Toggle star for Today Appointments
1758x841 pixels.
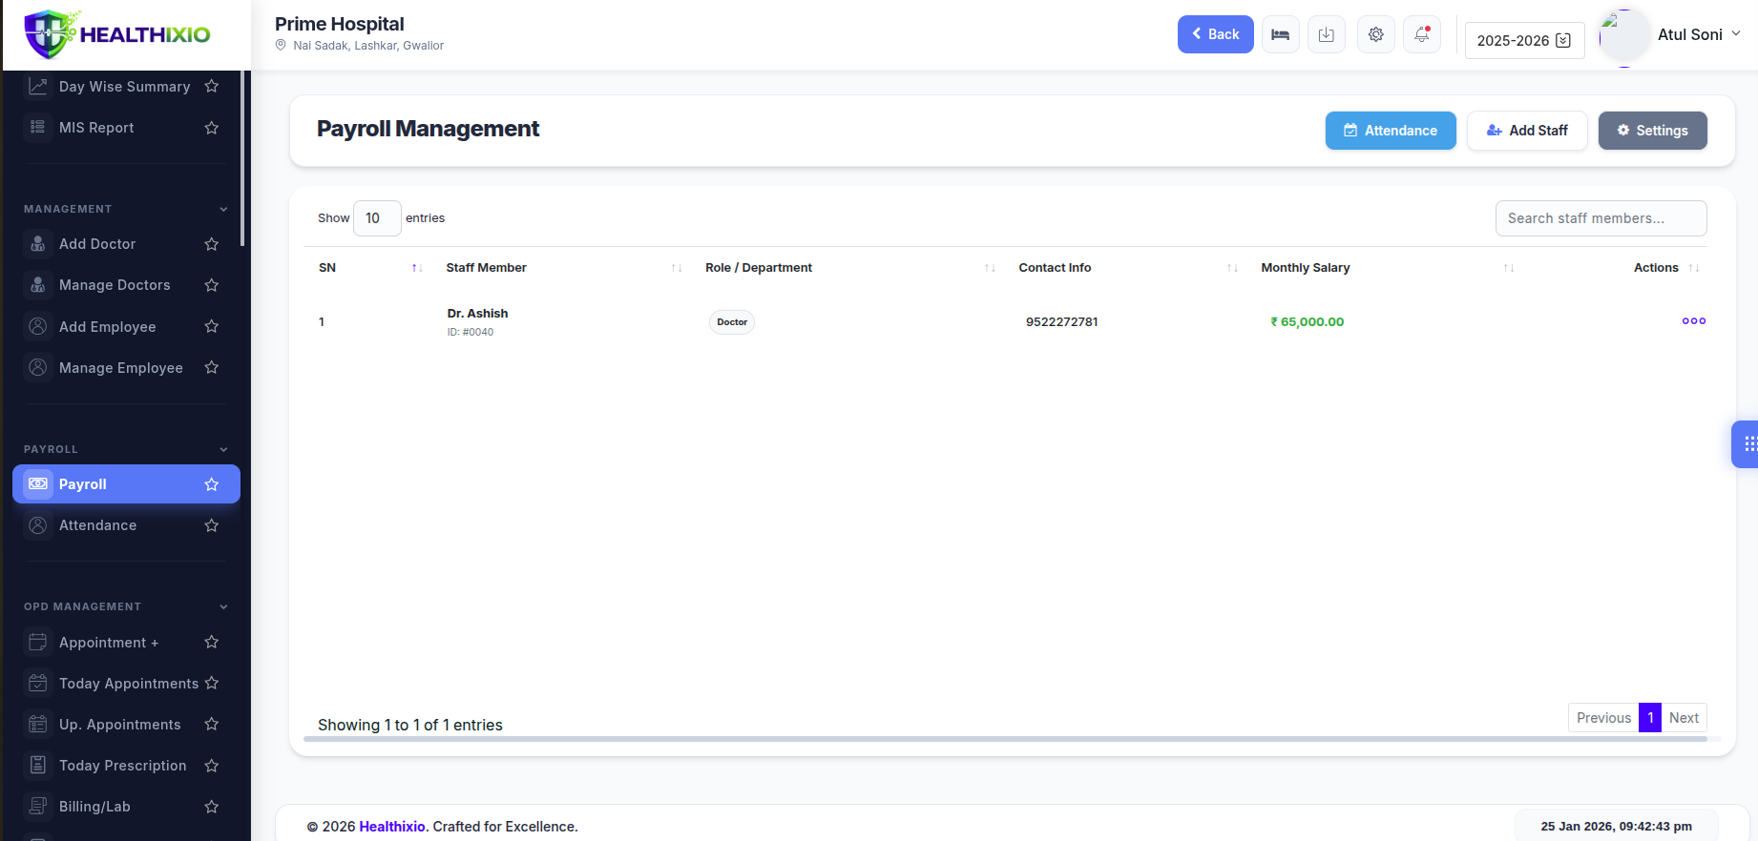tap(212, 682)
